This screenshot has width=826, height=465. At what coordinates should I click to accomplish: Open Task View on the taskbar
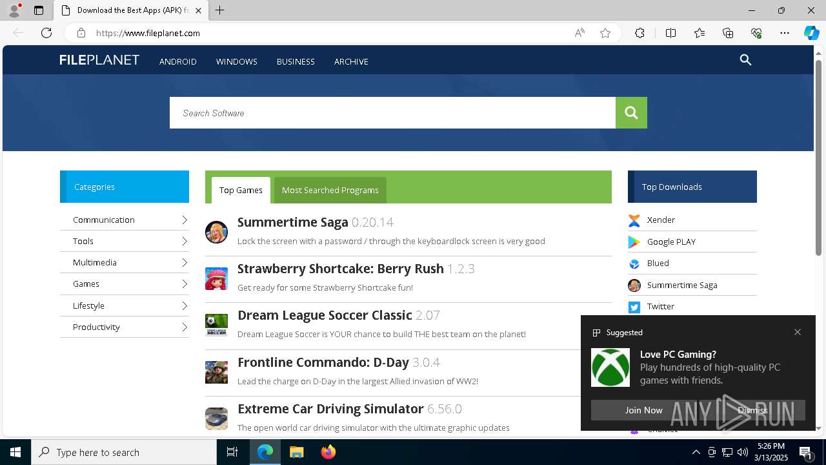coord(232,452)
